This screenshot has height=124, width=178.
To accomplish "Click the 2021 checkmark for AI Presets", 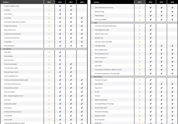I will 71,10.
